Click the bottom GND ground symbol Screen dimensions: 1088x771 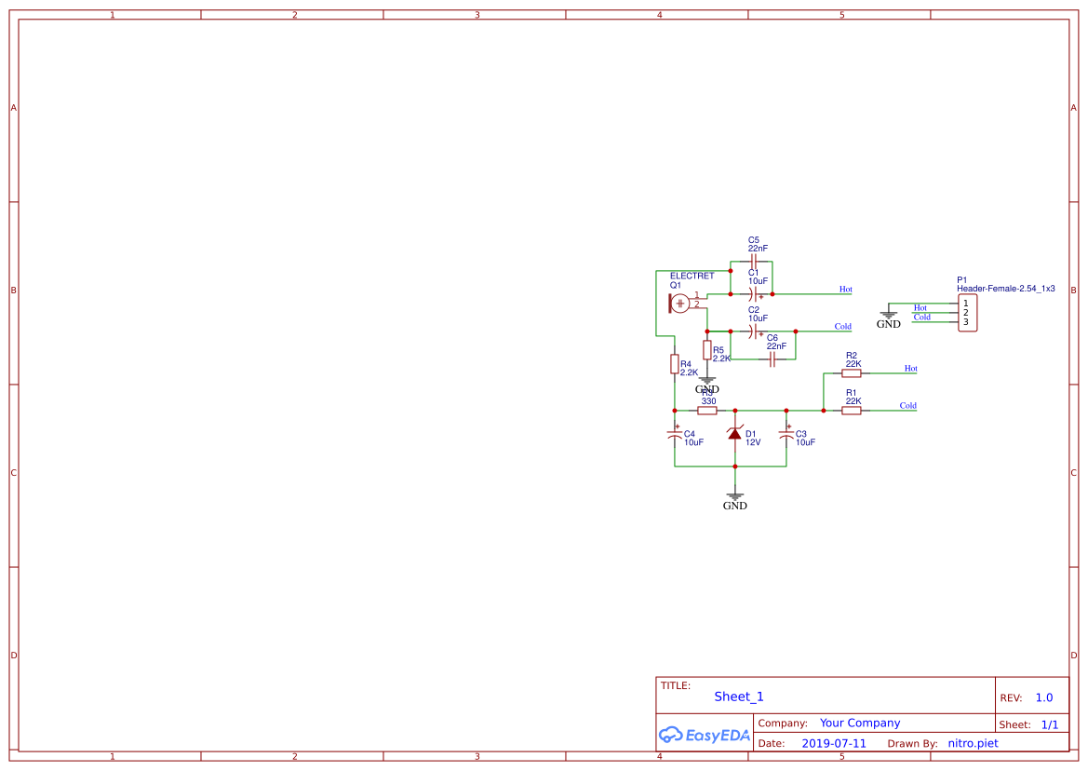coord(735,501)
